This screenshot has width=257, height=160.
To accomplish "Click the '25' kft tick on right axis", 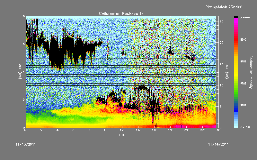I will [x=221, y=21].
